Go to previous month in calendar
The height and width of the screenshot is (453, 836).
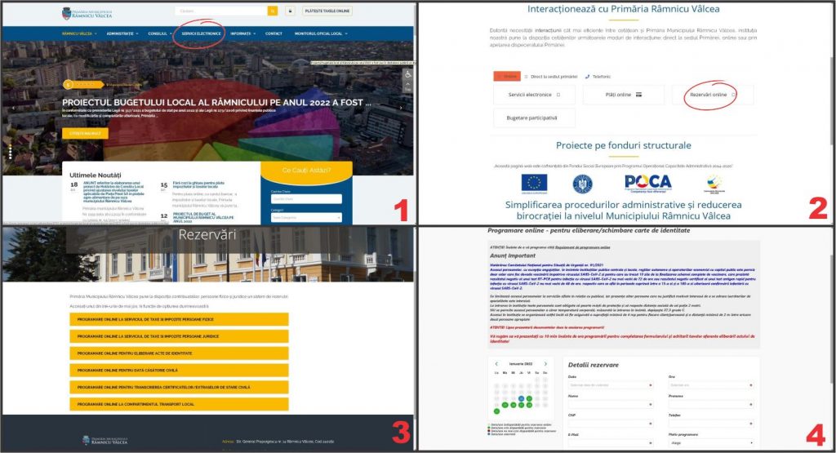click(496, 364)
